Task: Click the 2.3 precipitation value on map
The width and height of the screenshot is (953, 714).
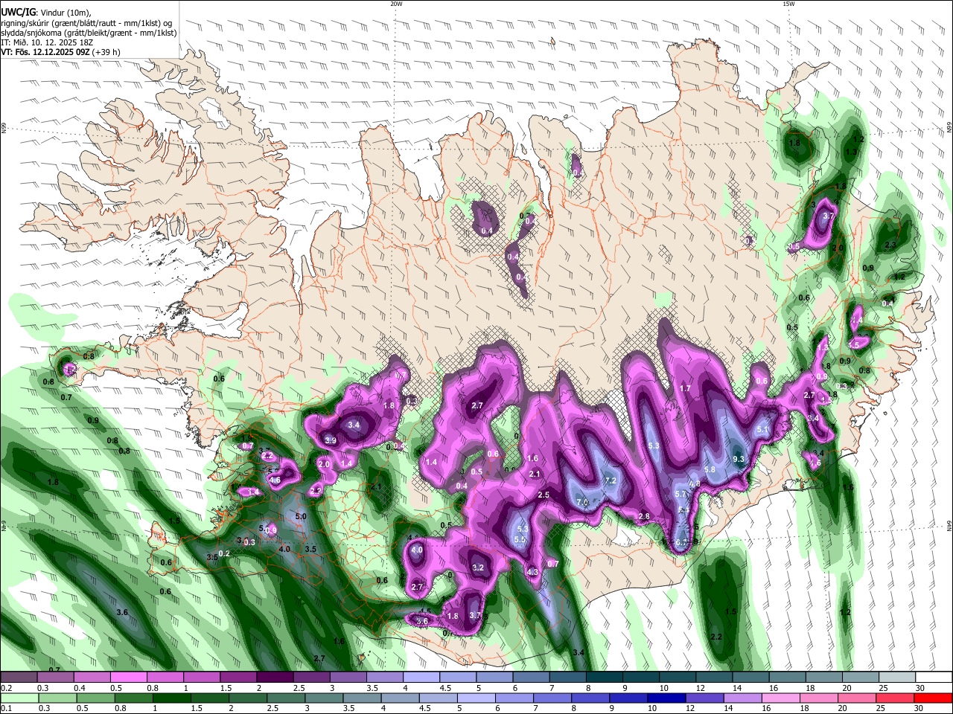Action: pyautogui.click(x=890, y=245)
